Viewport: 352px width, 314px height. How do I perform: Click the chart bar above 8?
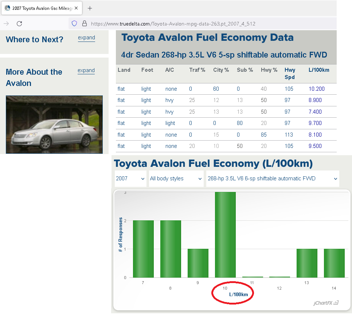pos(171,249)
